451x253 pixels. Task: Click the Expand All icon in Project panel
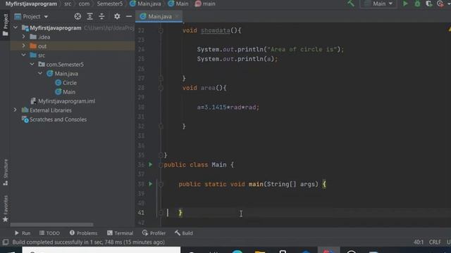(89, 16)
